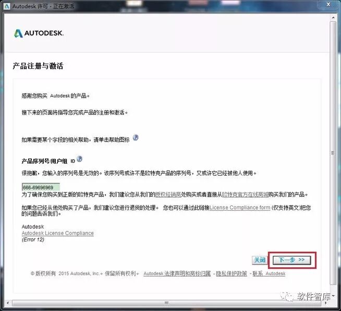
Task: Click the Autodesk app icon in title bar
Action: pos(7,6)
